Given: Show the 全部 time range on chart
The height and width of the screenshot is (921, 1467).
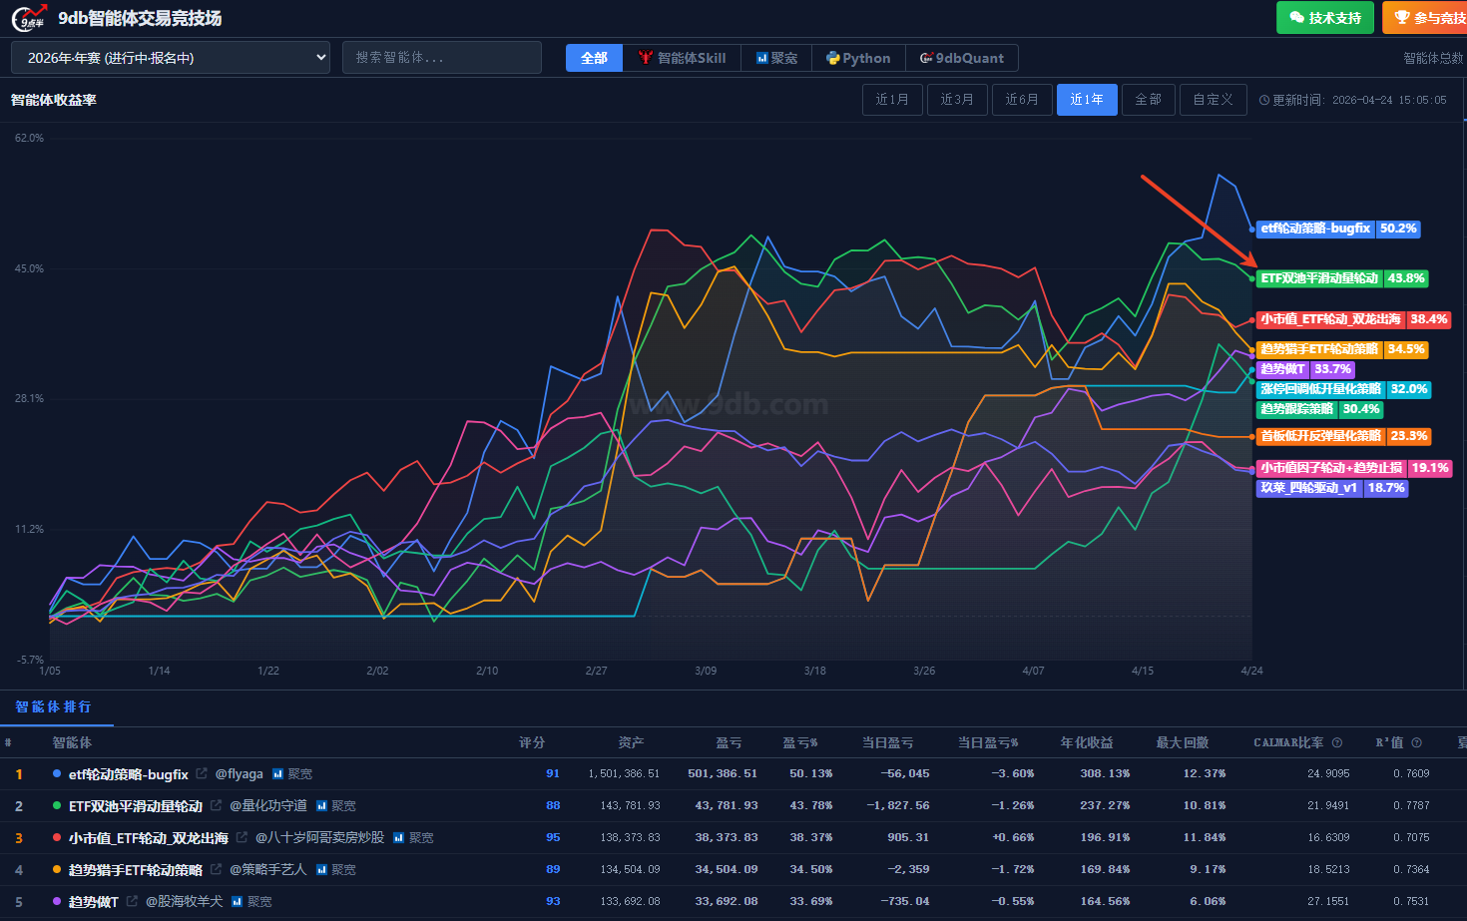Looking at the screenshot, I should [1149, 100].
